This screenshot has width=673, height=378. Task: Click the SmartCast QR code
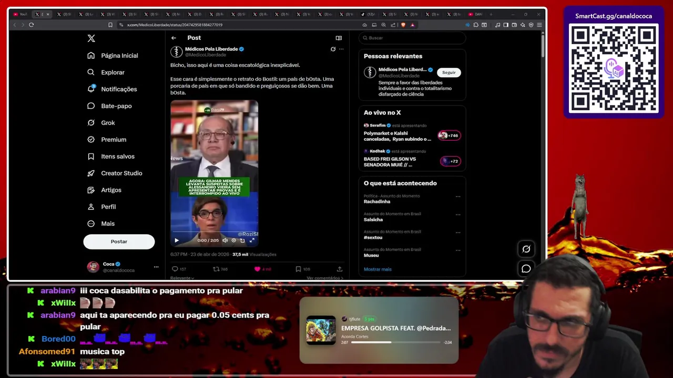[x=614, y=68]
